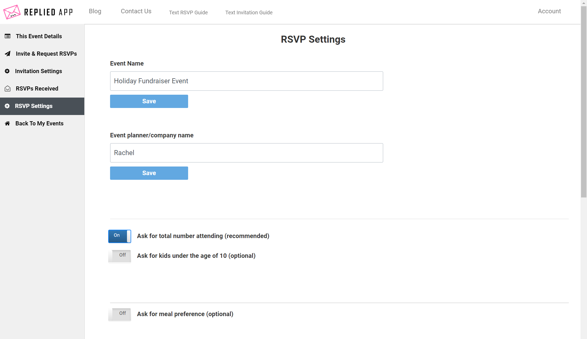Click the gear icon next to Invitation Settings
The image size is (587, 339).
[7, 71]
